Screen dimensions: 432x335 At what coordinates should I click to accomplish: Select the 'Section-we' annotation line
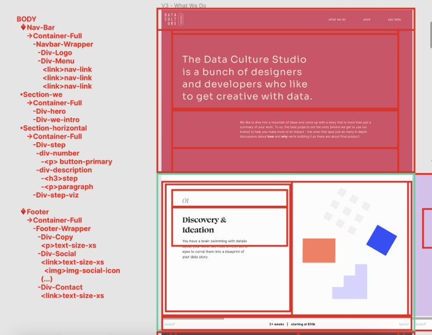(41, 95)
